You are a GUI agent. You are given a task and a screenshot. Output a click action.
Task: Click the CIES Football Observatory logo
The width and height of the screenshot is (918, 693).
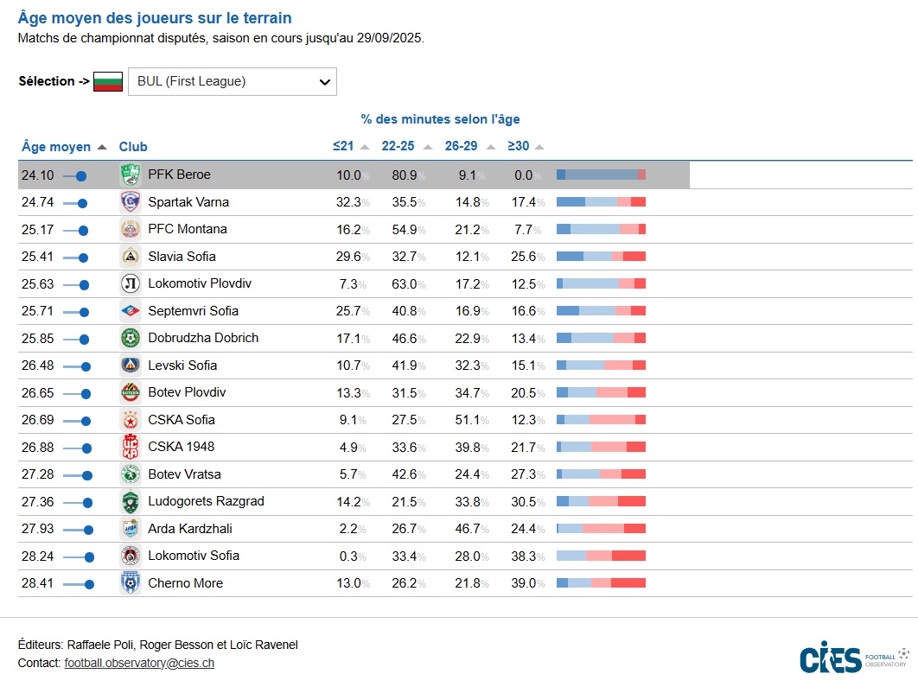[853, 658]
